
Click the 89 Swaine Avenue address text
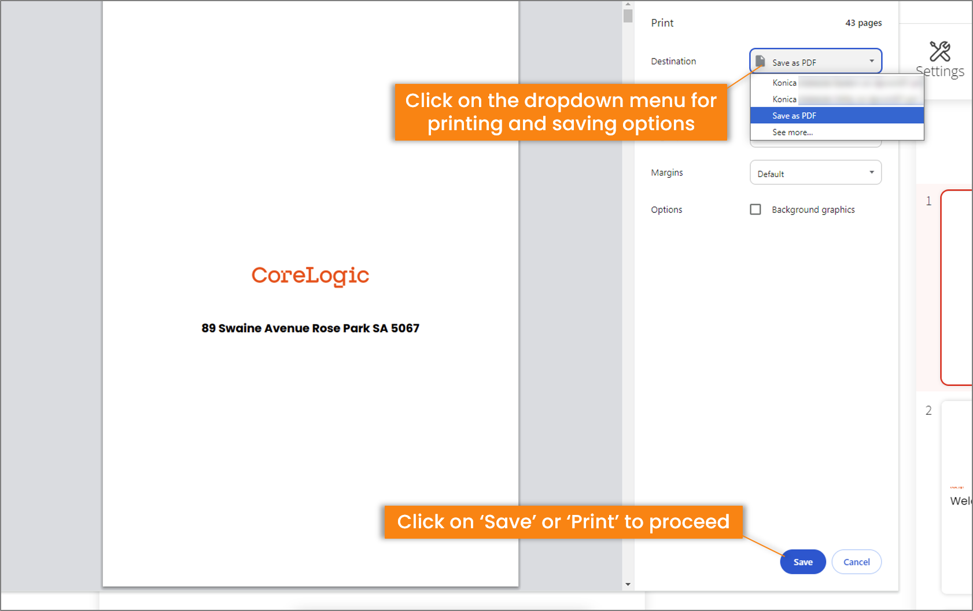pyautogui.click(x=310, y=328)
